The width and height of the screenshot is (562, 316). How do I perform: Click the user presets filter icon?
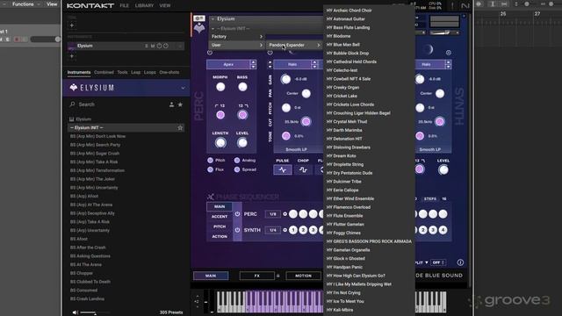[172, 104]
